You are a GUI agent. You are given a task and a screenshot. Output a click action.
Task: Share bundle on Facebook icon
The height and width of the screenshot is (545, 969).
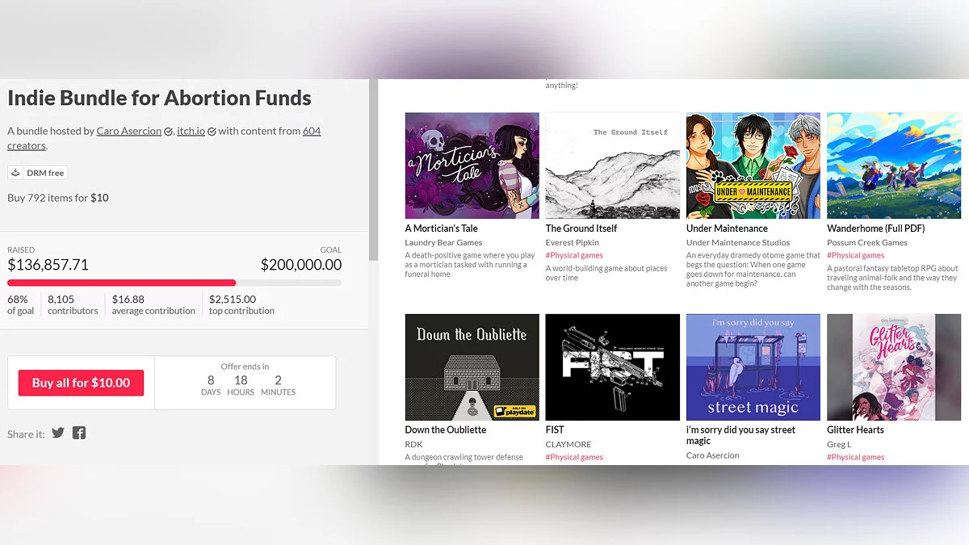coord(79,433)
